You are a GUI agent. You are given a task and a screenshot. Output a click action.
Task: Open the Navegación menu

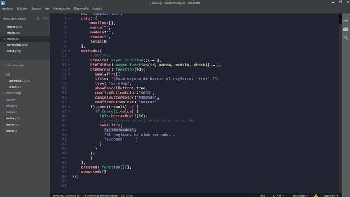tap(62, 9)
